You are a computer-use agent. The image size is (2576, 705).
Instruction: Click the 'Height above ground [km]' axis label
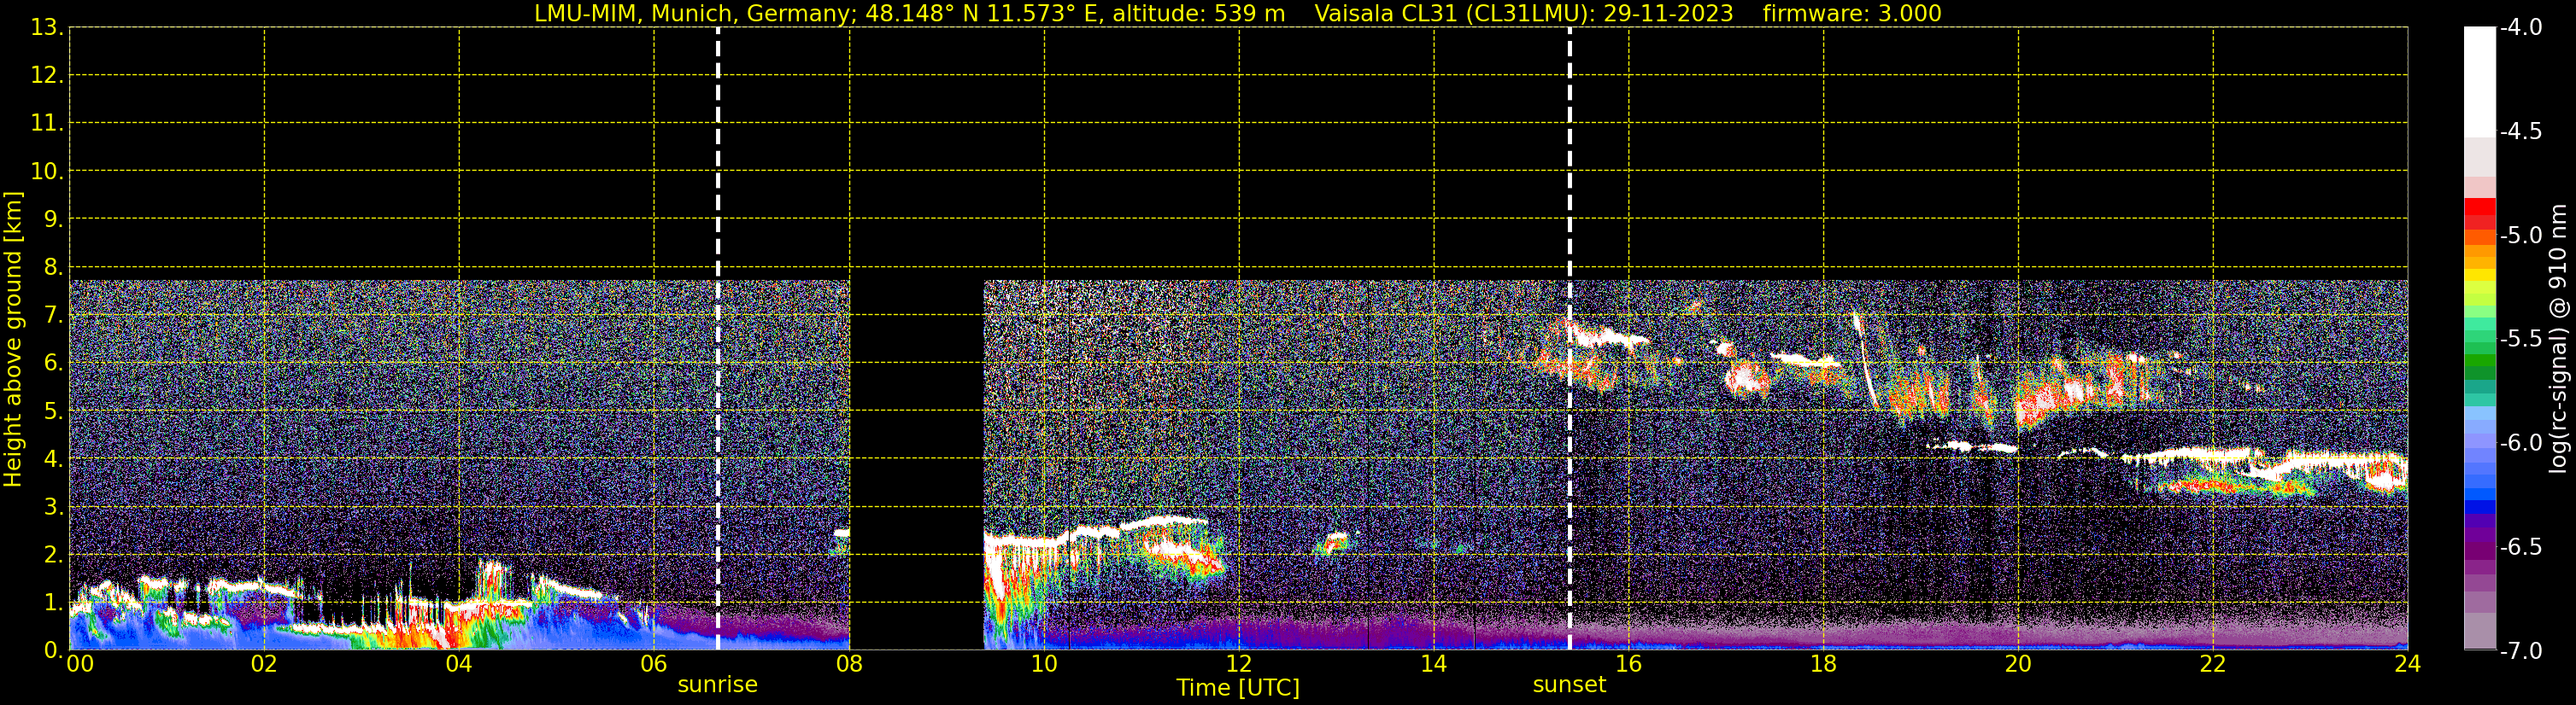(x=13, y=340)
